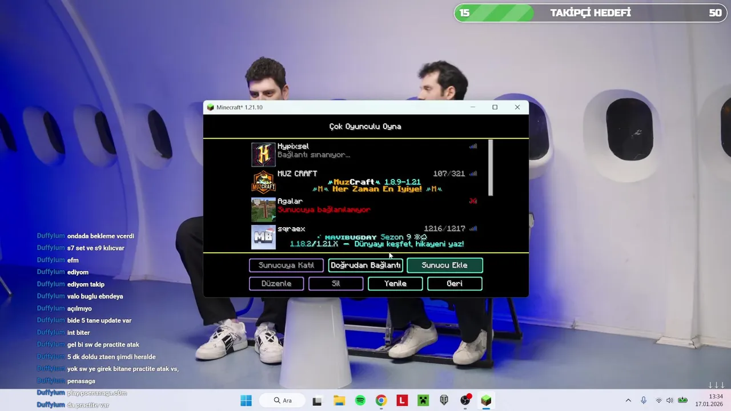Viewport: 731px width, 411px height.
Task: Click the Hypixel server name
Action: click(x=293, y=147)
